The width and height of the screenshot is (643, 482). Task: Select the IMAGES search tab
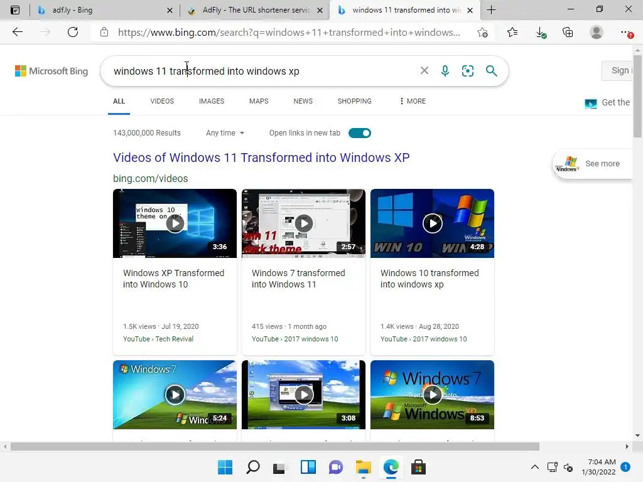click(x=212, y=101)
